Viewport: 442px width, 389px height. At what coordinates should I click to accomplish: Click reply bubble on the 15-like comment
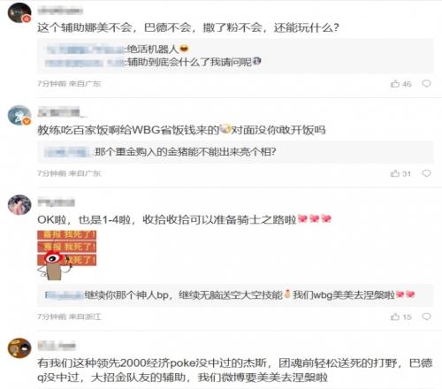[x=426, y=317]
